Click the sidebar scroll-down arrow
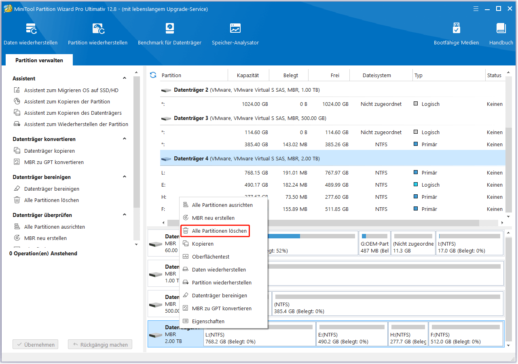 click(x=137, y=244)
